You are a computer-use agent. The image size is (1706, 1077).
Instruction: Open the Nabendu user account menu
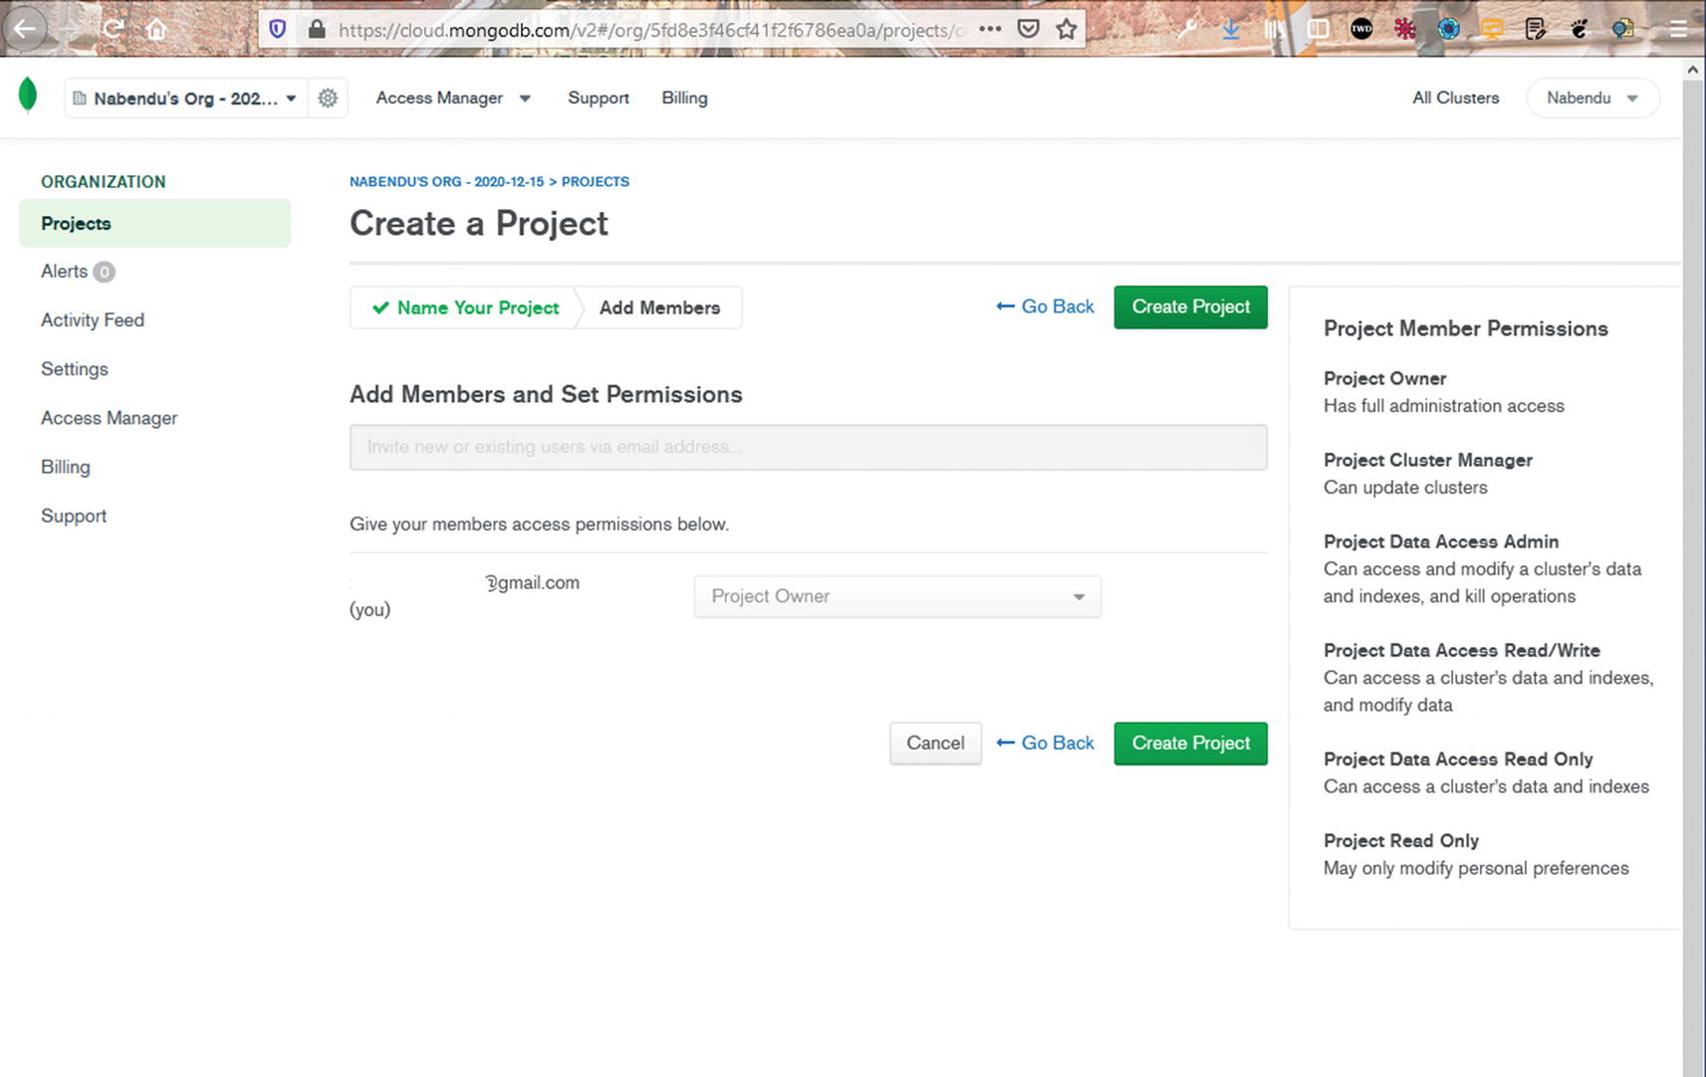pyautogui.click(x=1591, y=98)
